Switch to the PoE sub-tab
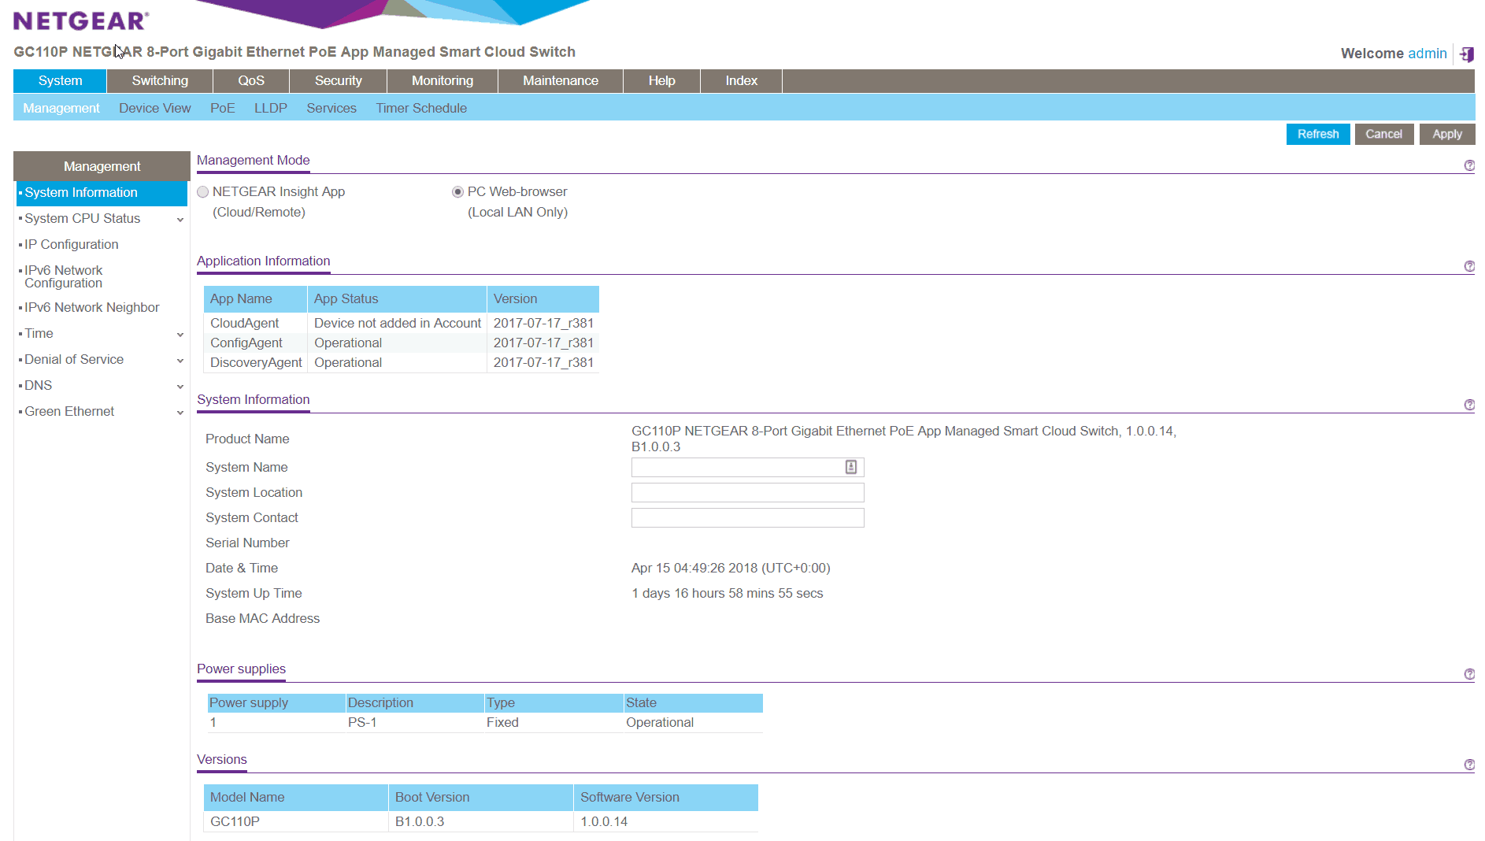 click(222, 108)
